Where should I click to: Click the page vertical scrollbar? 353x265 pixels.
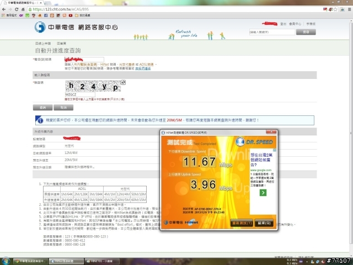tap(351, 133)
